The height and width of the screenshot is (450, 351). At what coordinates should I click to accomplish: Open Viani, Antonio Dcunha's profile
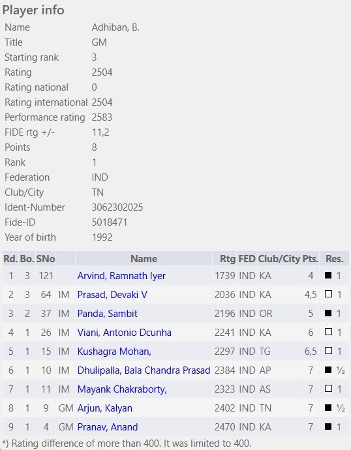tap(124, 333)
